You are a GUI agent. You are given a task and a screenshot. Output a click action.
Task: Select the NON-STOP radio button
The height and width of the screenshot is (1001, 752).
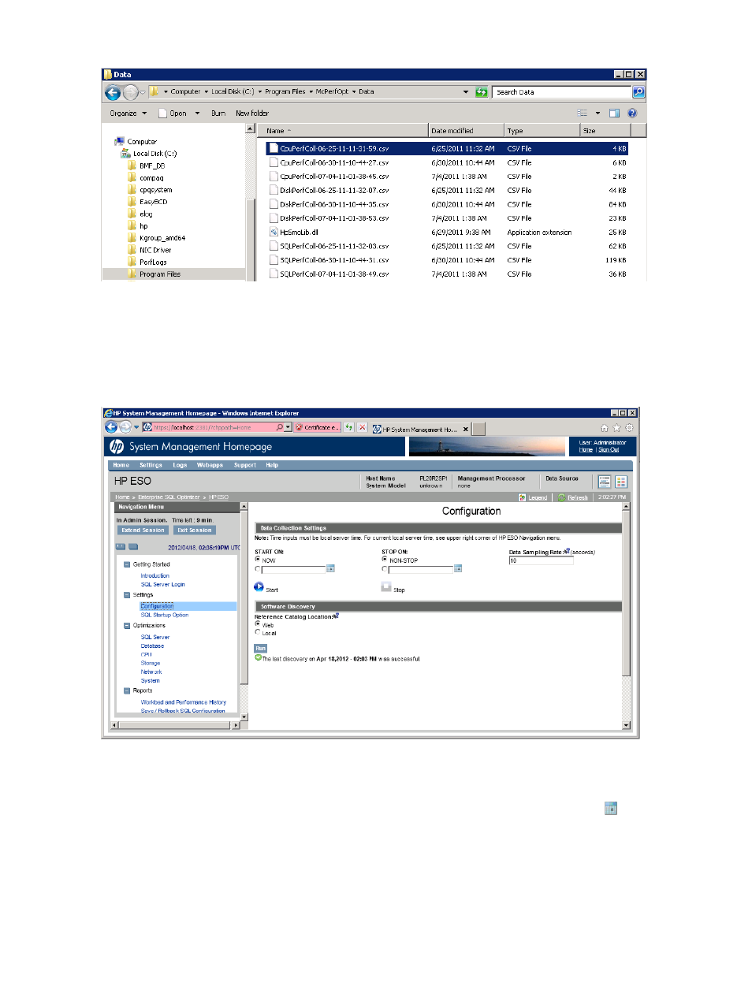pyautogui.click(x=385, y=560)
